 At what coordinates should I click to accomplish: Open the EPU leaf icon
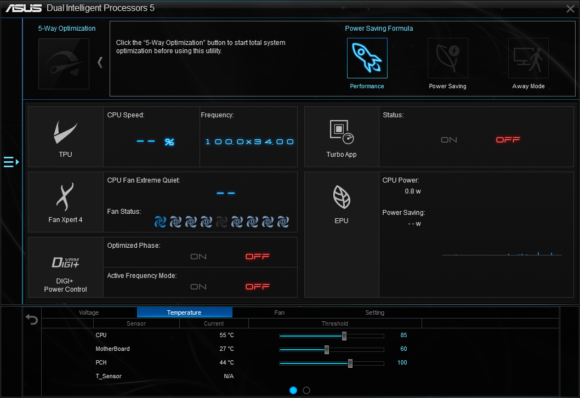pyautogui.click(x=342, y=197)
